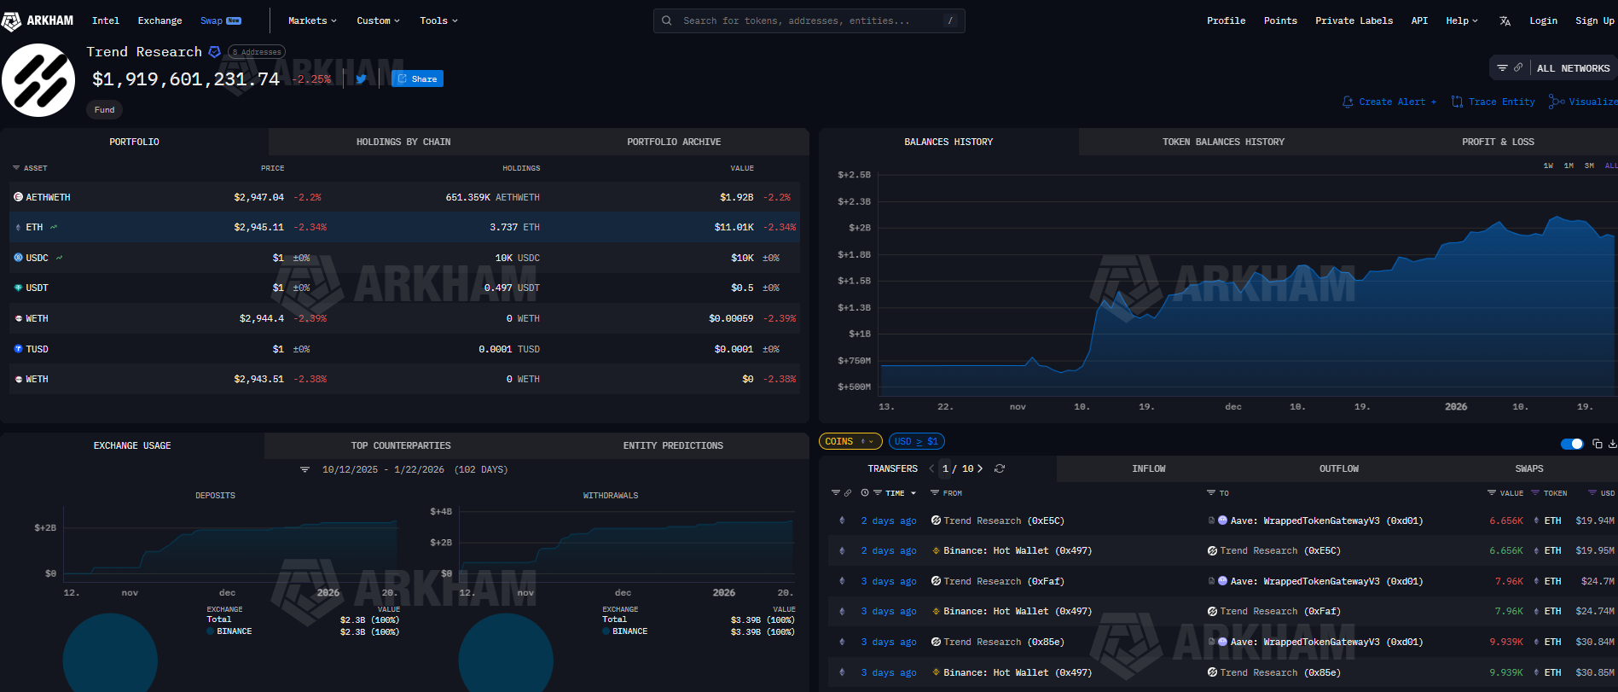
Task: Click the Arkham logo in header
Action: 38,20
